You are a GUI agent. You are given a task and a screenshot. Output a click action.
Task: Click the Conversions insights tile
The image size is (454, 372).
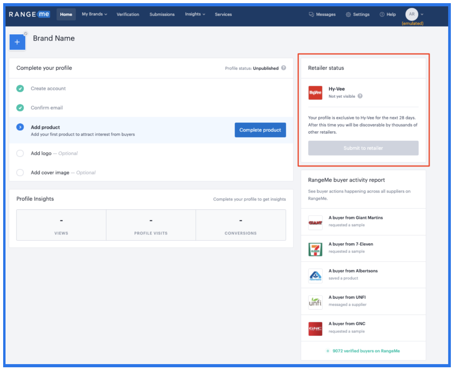[241, 225]
